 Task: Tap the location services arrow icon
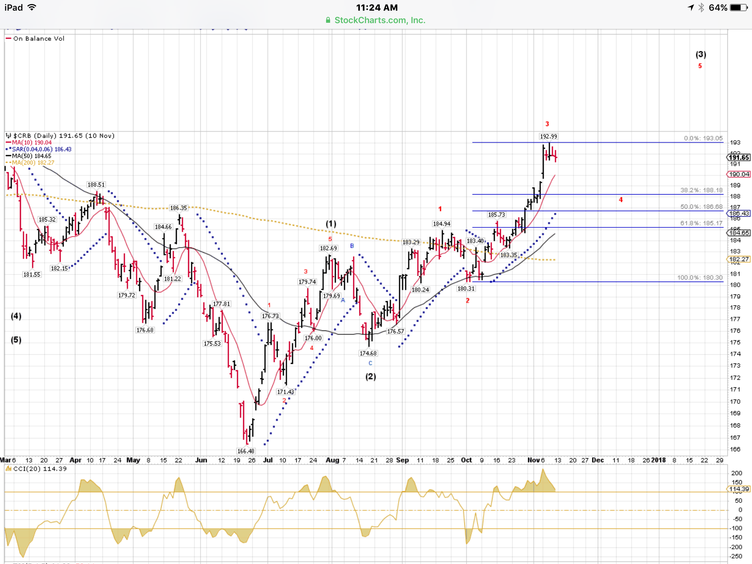click(691, 7)
